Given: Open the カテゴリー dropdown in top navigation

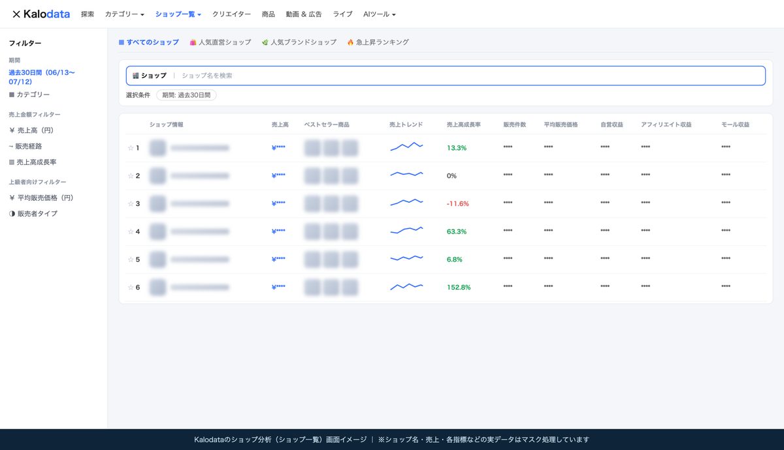Looking at the screenshot, I should coord(125,14).
